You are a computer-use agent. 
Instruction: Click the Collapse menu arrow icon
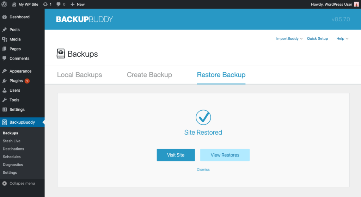click(x=4, y=183)
